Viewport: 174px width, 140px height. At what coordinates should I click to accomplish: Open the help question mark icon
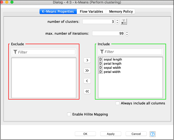point(153,134)
